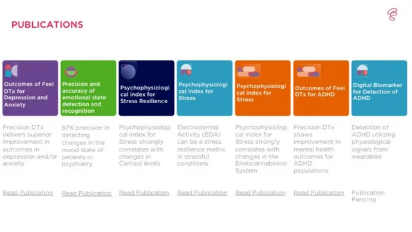The width and height of the screenshot is (412, 232).
Task: Open Read Publication under Cortisol levels description
Action: [144, 193]
